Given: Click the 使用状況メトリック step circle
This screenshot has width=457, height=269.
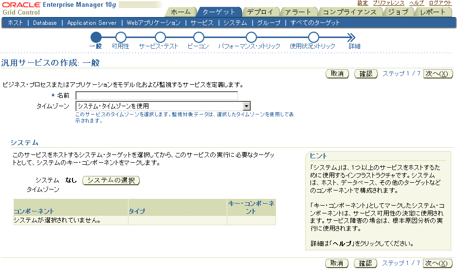Looking at the screenshot, I should coord(313,38).
